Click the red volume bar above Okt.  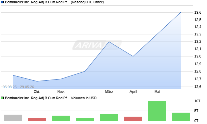tap(37, 120)
